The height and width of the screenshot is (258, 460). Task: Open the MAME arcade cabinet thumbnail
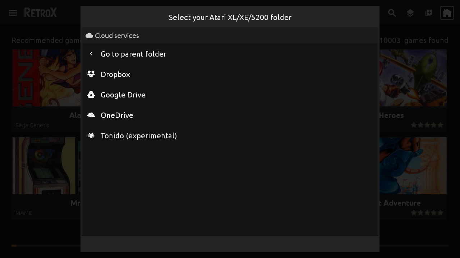pos(46,166)
